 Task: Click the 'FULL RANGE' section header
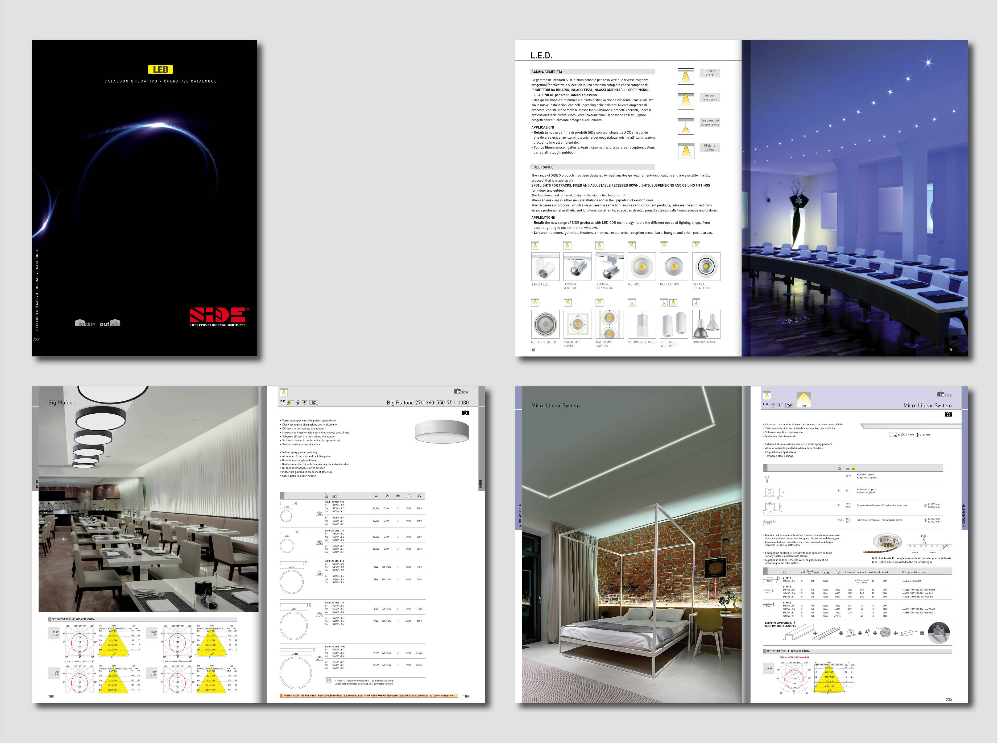(x=592, y=167)
